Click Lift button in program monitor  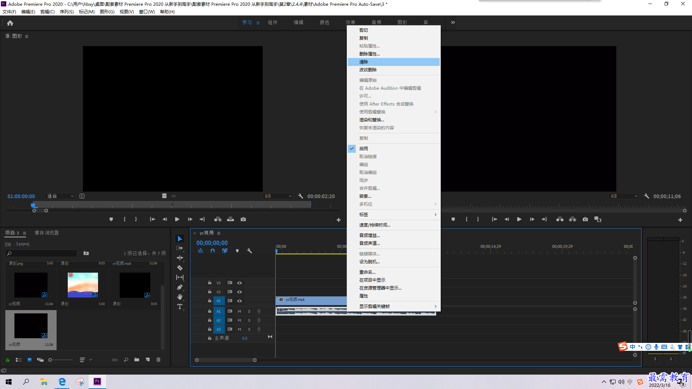pyautogui.click(x=560, y=219)
